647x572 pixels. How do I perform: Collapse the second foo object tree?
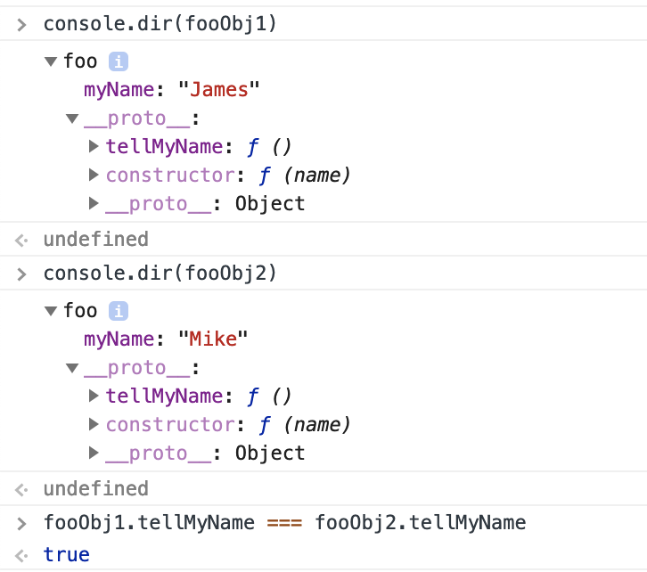pyautogui.click(x=51, y=311)
